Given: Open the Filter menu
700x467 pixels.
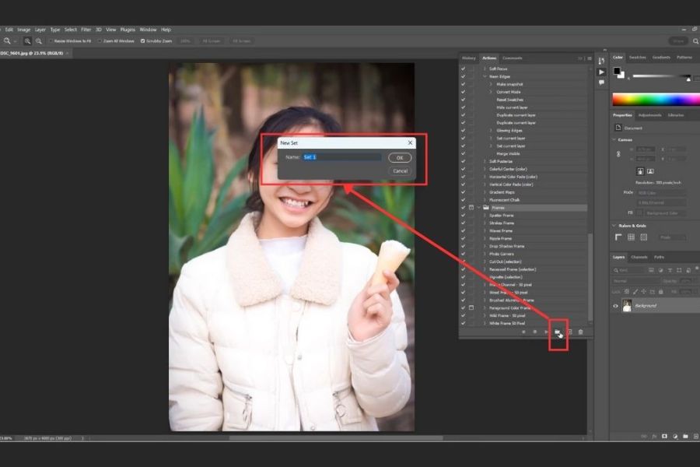Looking at the screenshot, I should click(x=86, y=30).
